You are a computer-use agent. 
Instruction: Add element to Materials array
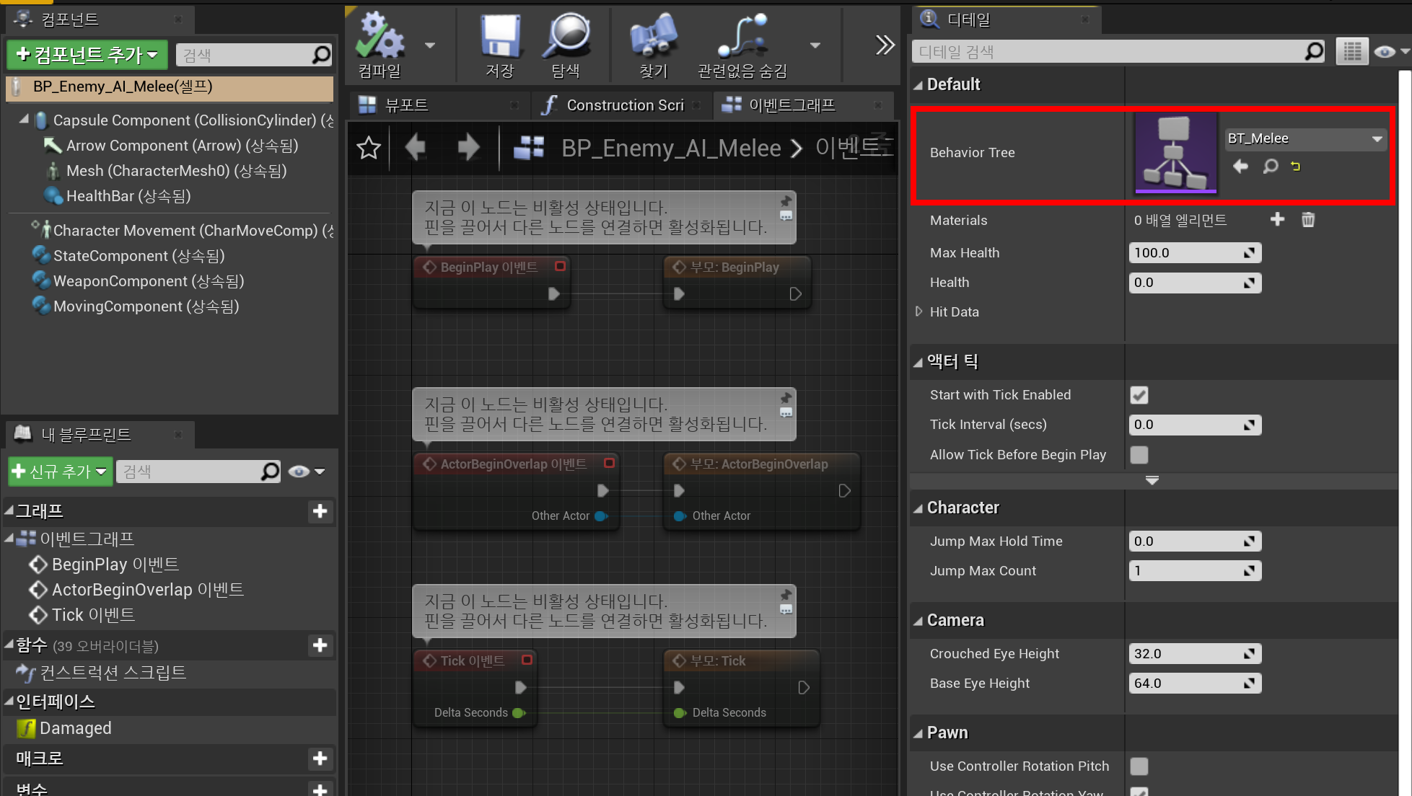[x=1277, y=220]
